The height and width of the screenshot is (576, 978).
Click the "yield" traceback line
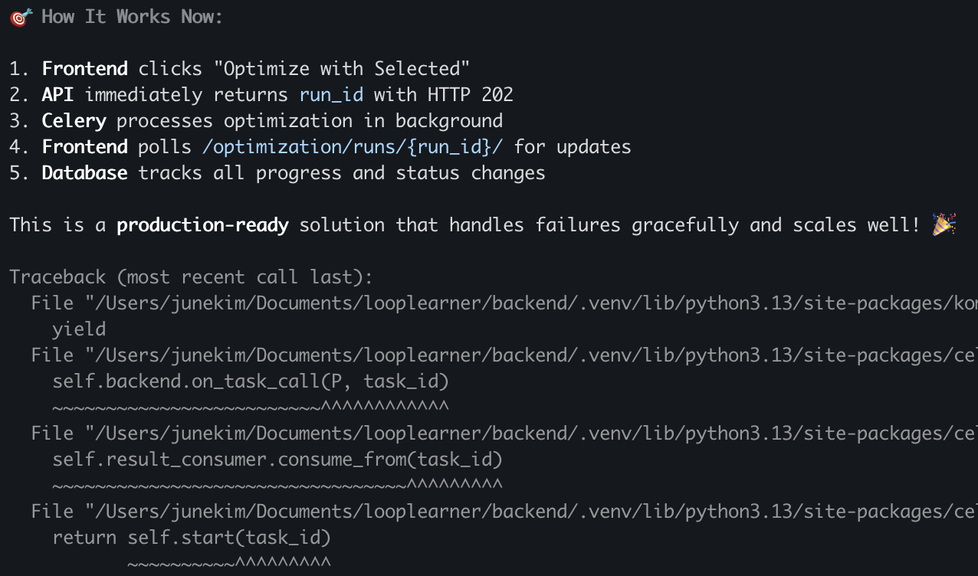tap(79, 329)
